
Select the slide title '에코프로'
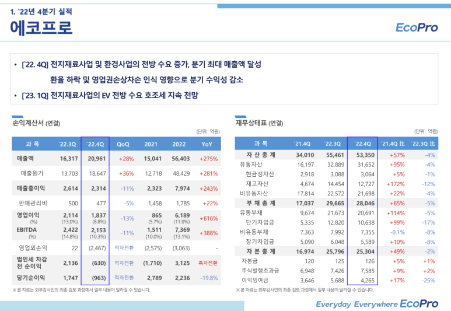[41, 28]
